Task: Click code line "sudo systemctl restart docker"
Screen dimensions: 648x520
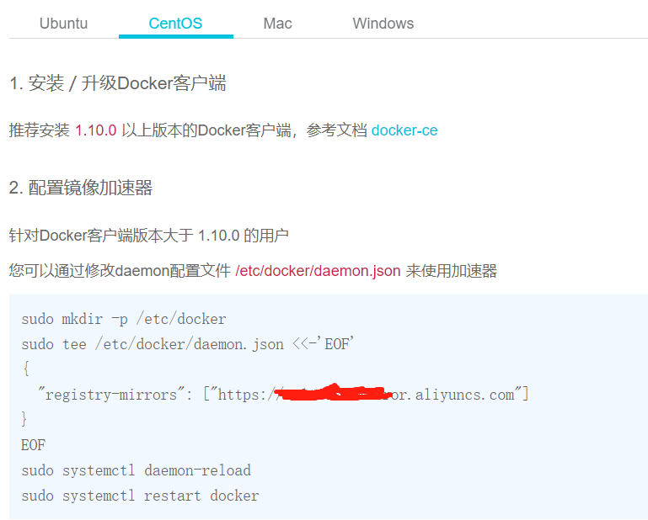Action: [140, 496]
